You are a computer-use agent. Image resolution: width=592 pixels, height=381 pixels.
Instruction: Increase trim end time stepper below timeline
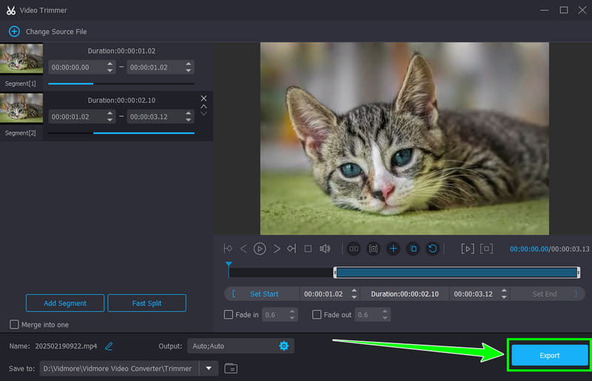(x=504, y=291)
